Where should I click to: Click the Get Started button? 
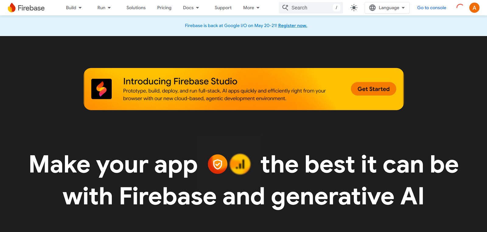tap(373, 89)
